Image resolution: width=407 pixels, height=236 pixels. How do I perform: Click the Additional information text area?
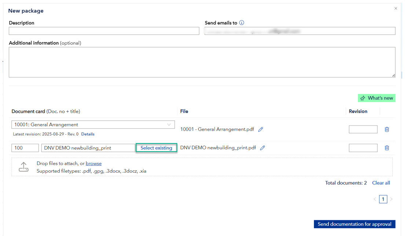[x=202, y=62]
